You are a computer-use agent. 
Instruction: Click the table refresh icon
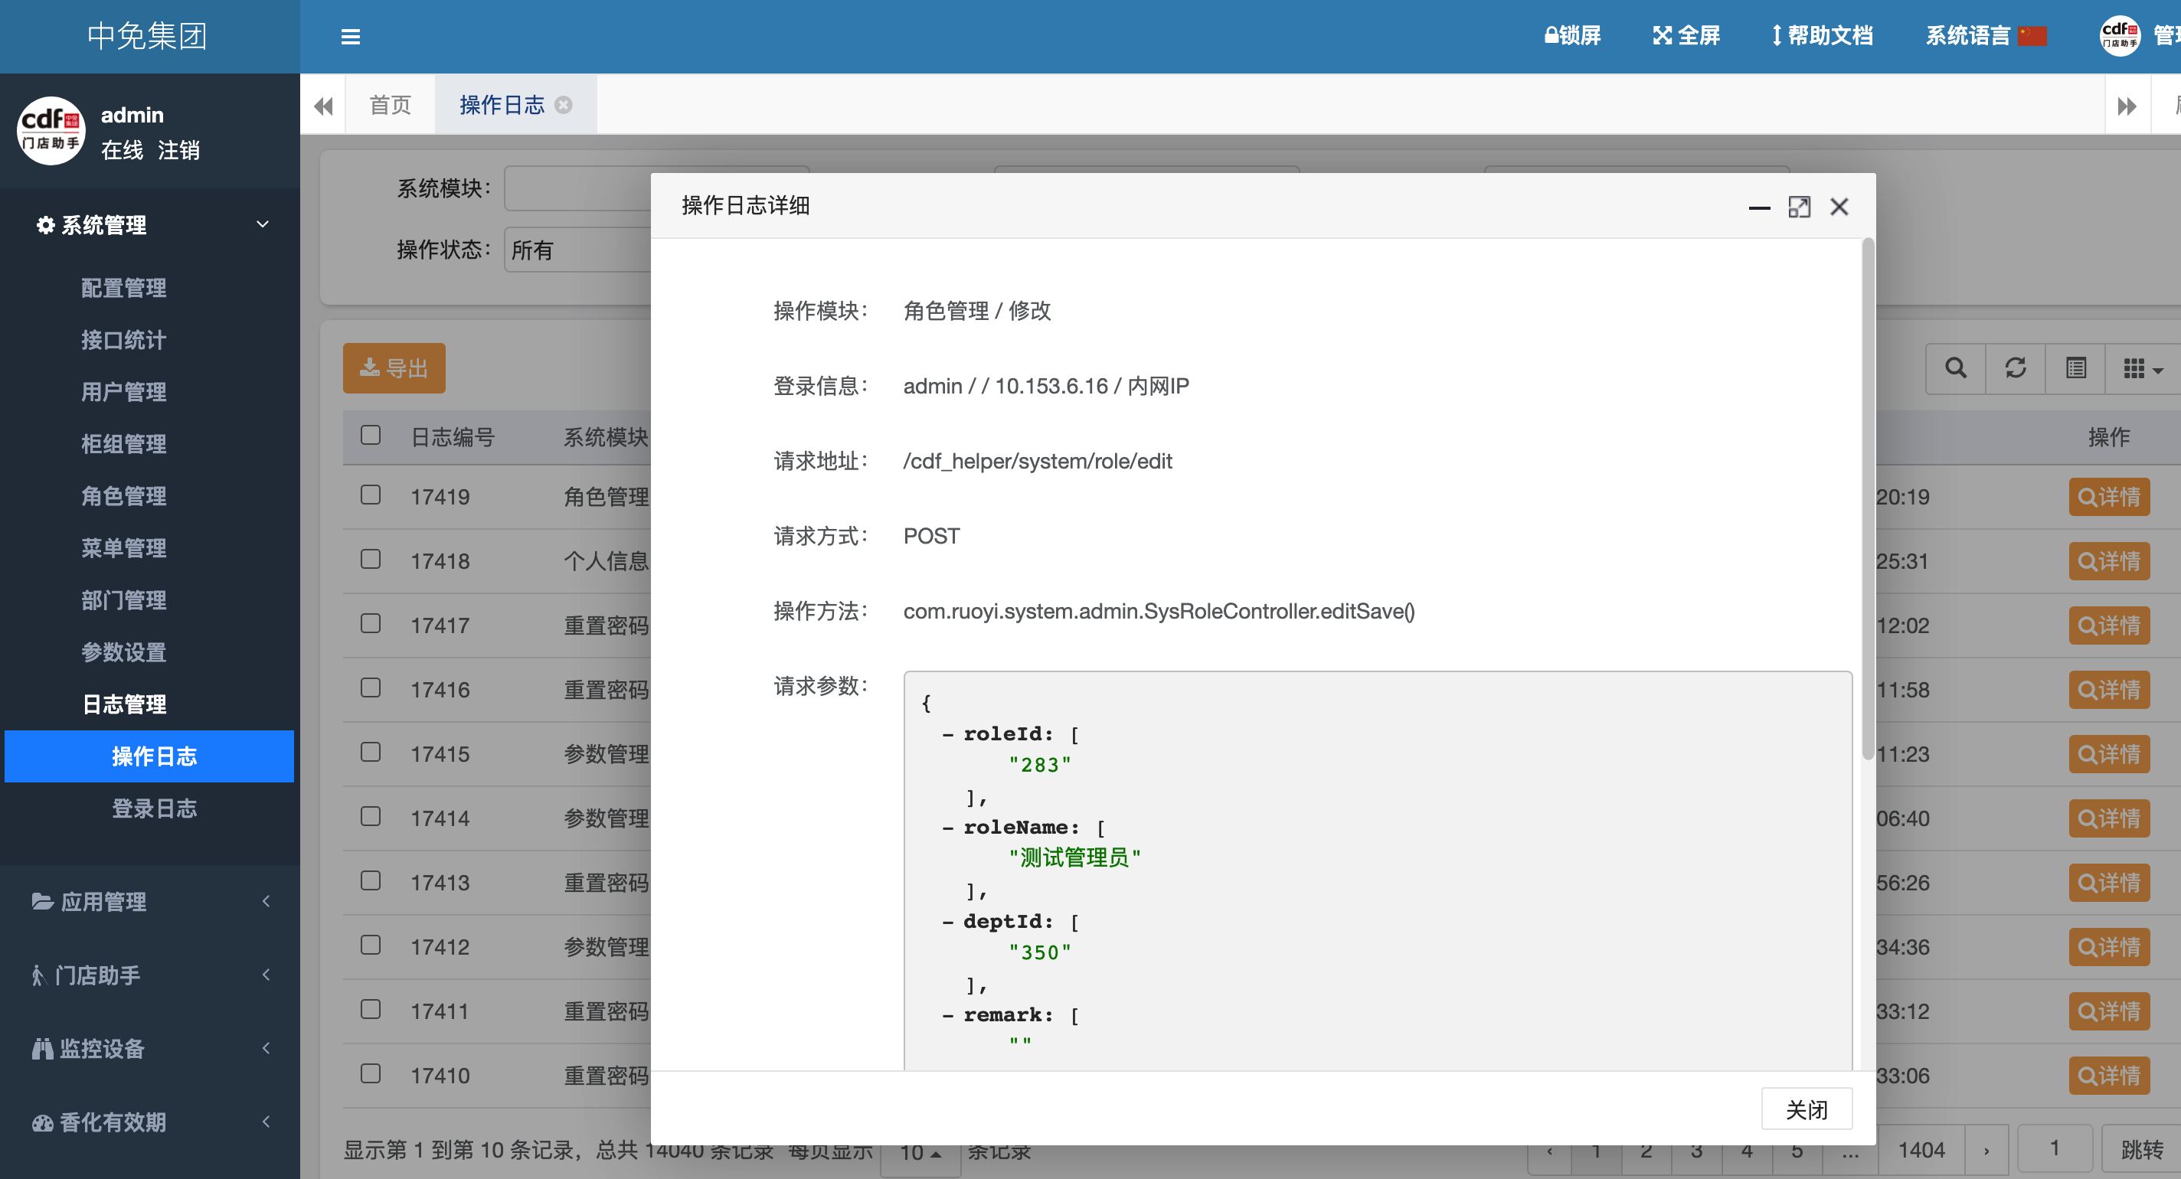click(x=2015, y=368)
